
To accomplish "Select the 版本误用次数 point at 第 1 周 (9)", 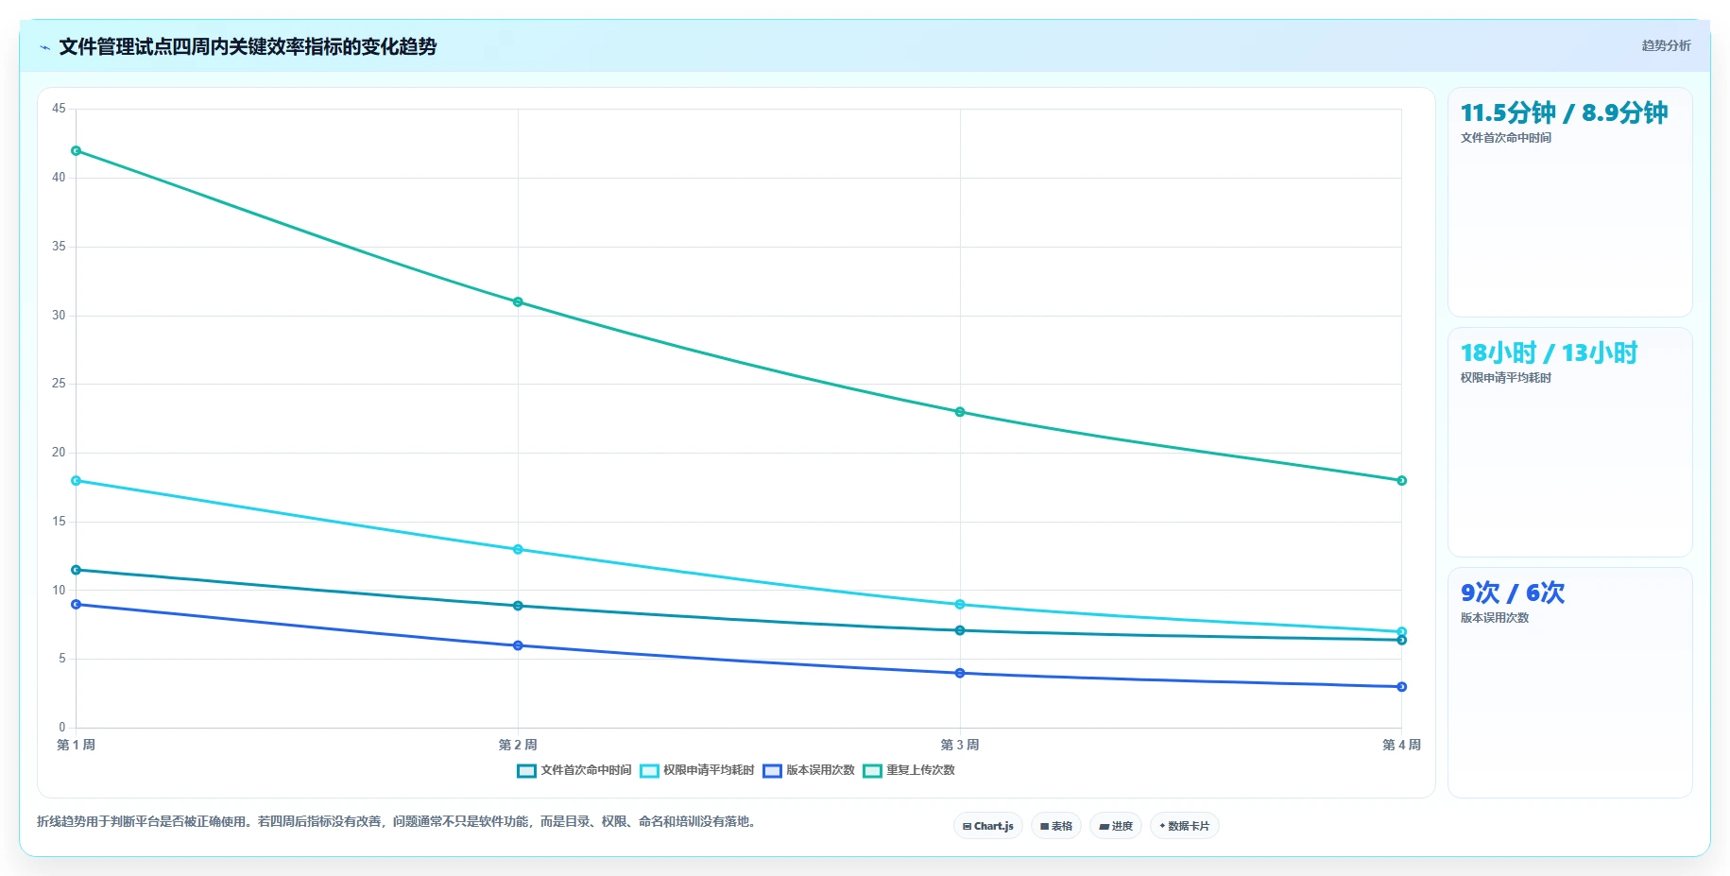I will pyautogui.click(x=77, y=605).
